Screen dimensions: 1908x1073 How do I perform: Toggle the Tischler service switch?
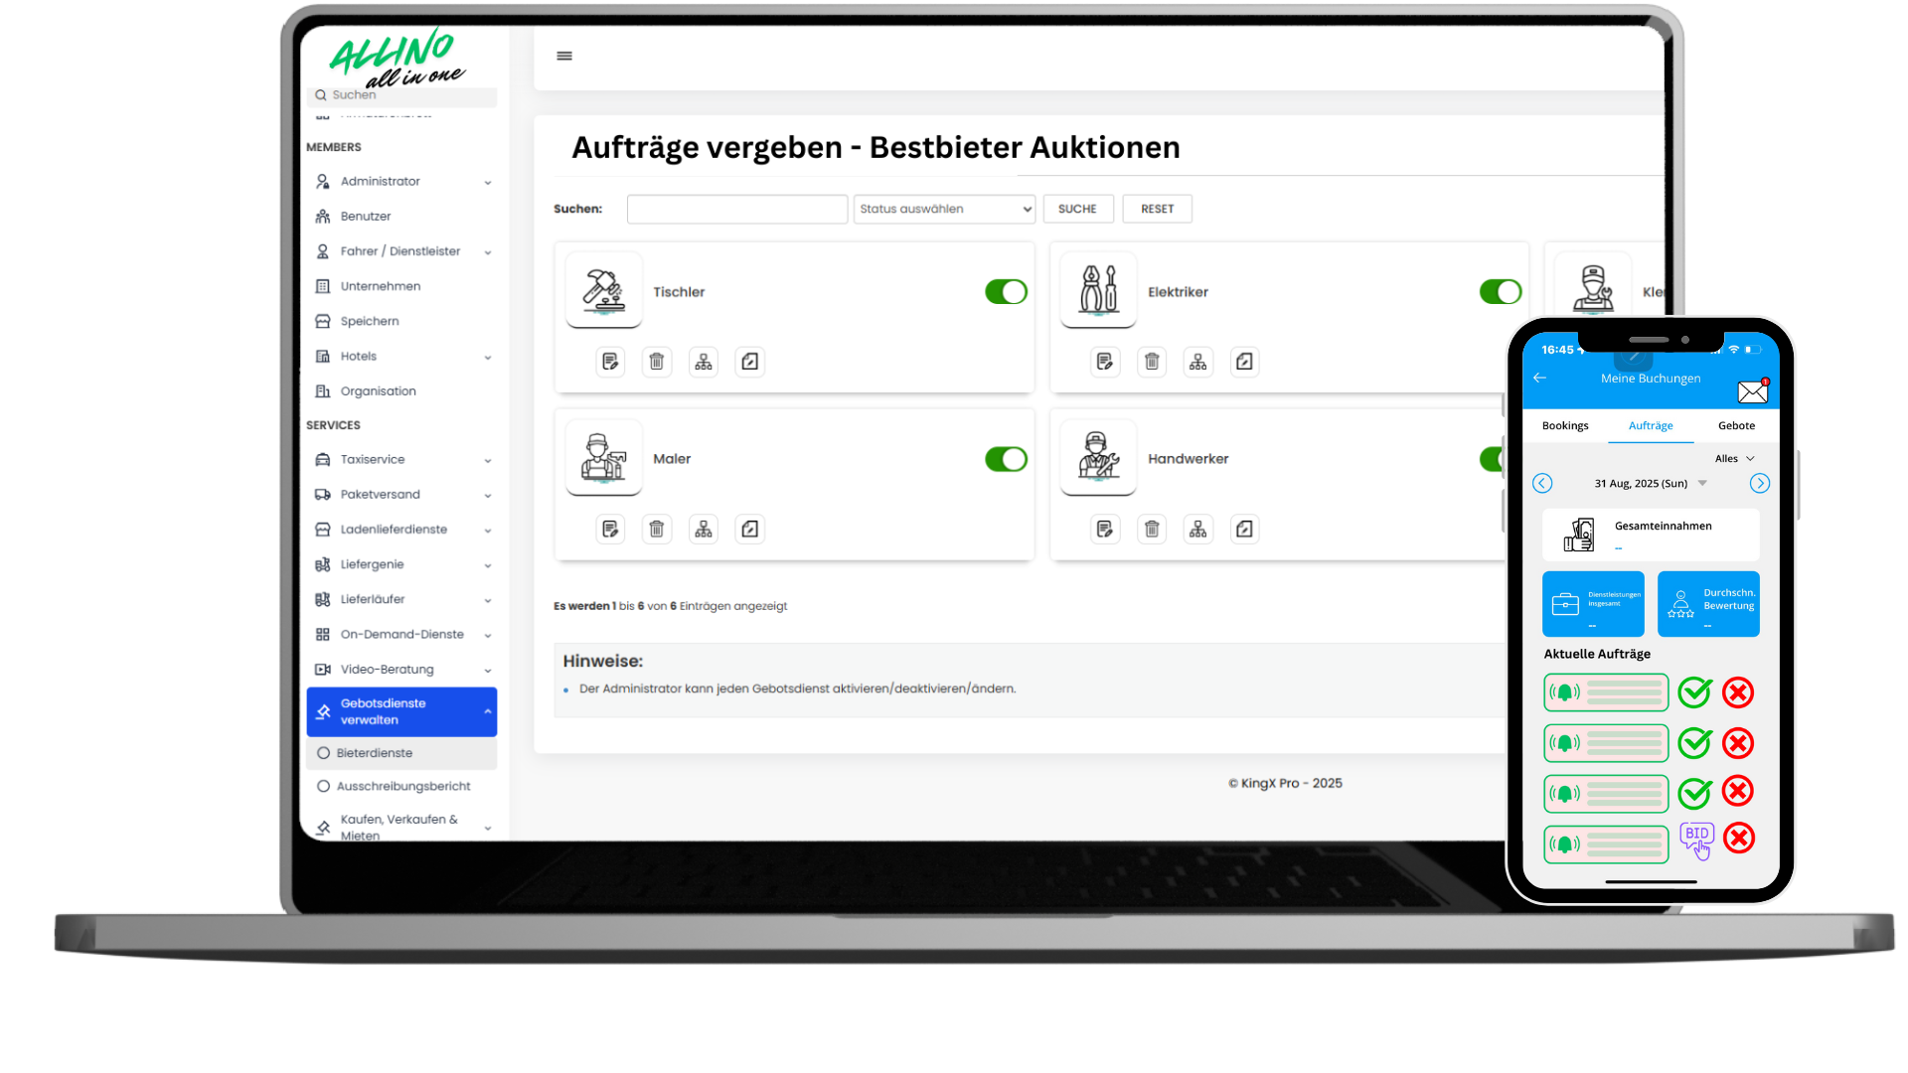[1006, 292]
